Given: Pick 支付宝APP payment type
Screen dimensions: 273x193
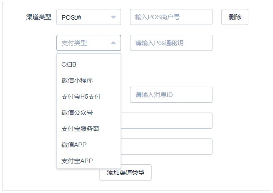Looking at the screenshot, I should point(89,161).
